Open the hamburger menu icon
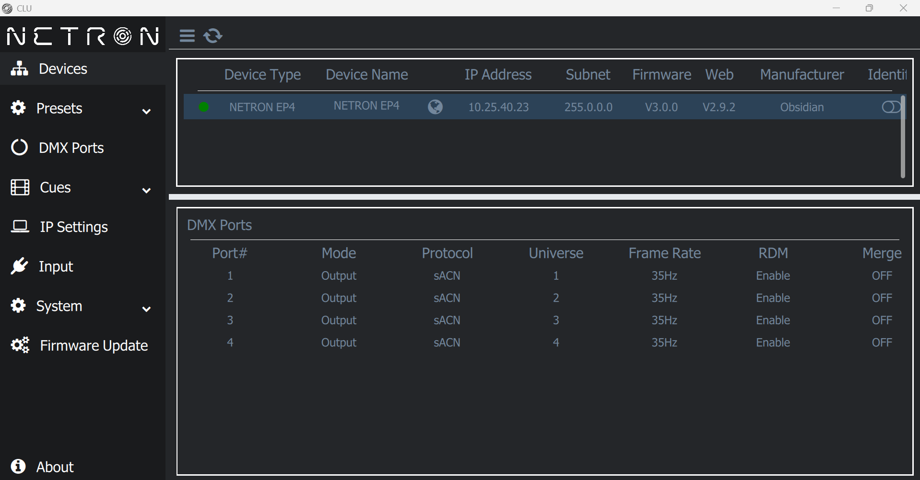920x480 pixels. point(187,36)
